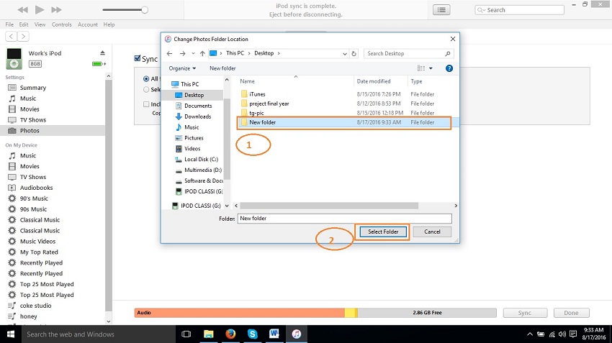The height and width of the screenshot is (343, 612).
Task: Select the iTunes folder in file list
Action: pos(257,93)
